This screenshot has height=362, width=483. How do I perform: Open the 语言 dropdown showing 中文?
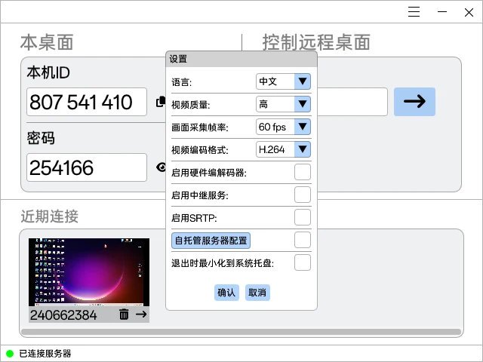(x=283, y=81)
